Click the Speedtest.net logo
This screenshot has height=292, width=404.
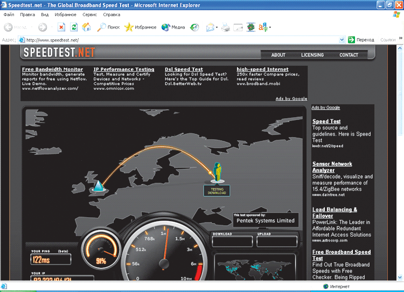[59, 53]
